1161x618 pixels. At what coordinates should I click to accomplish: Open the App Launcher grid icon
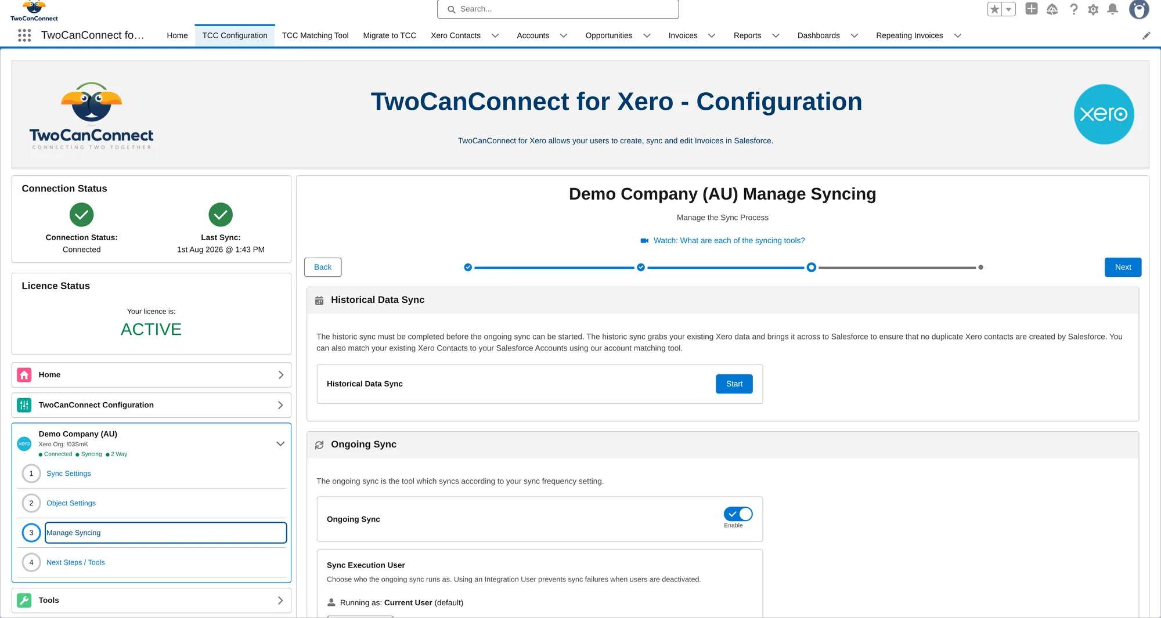[24, 35]
